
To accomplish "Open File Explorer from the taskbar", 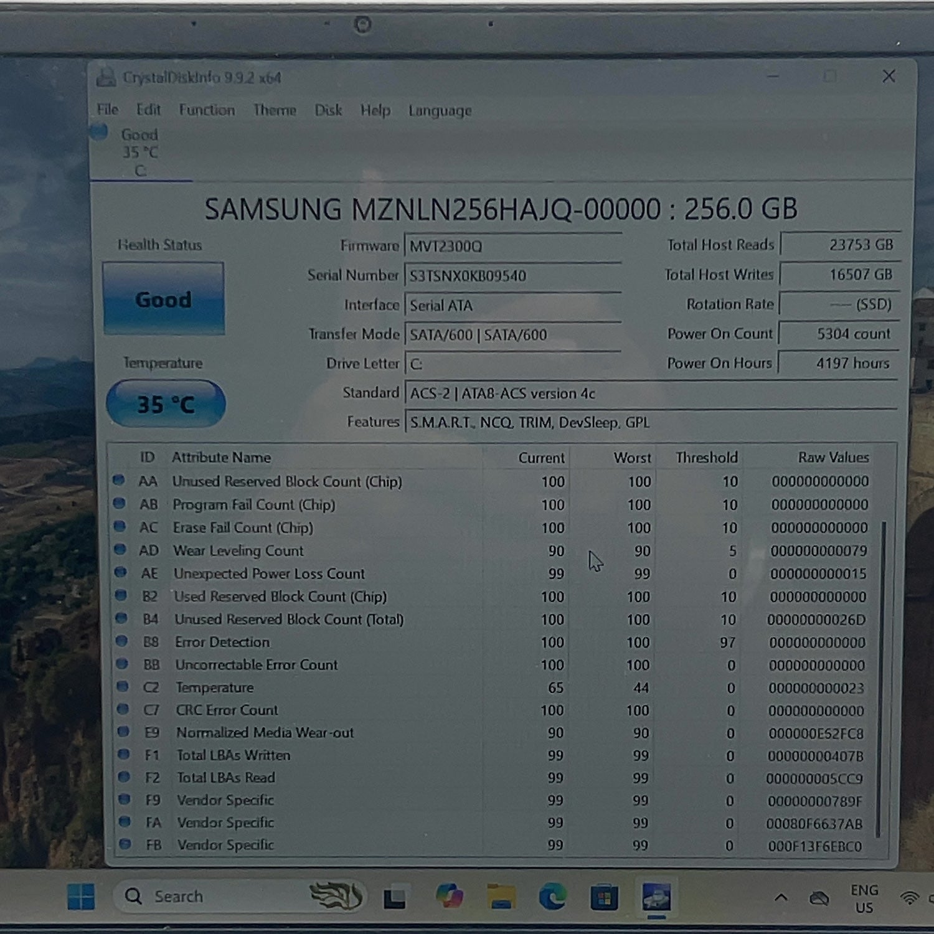I will 501,897.
